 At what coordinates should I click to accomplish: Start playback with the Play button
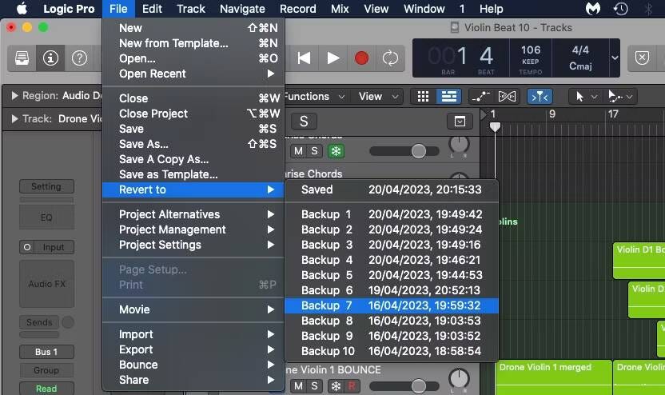[x=333, y=58]
